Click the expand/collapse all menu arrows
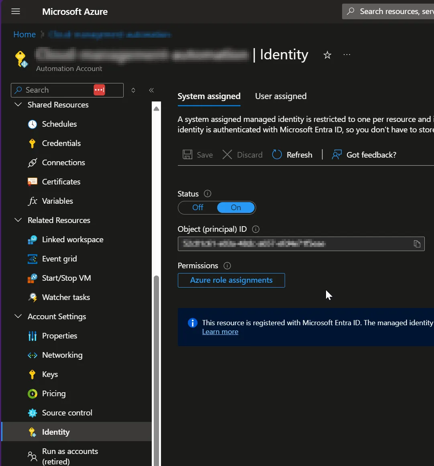Image resolution: width=434 pixels, height=466 pixels. tap(133, 90)
